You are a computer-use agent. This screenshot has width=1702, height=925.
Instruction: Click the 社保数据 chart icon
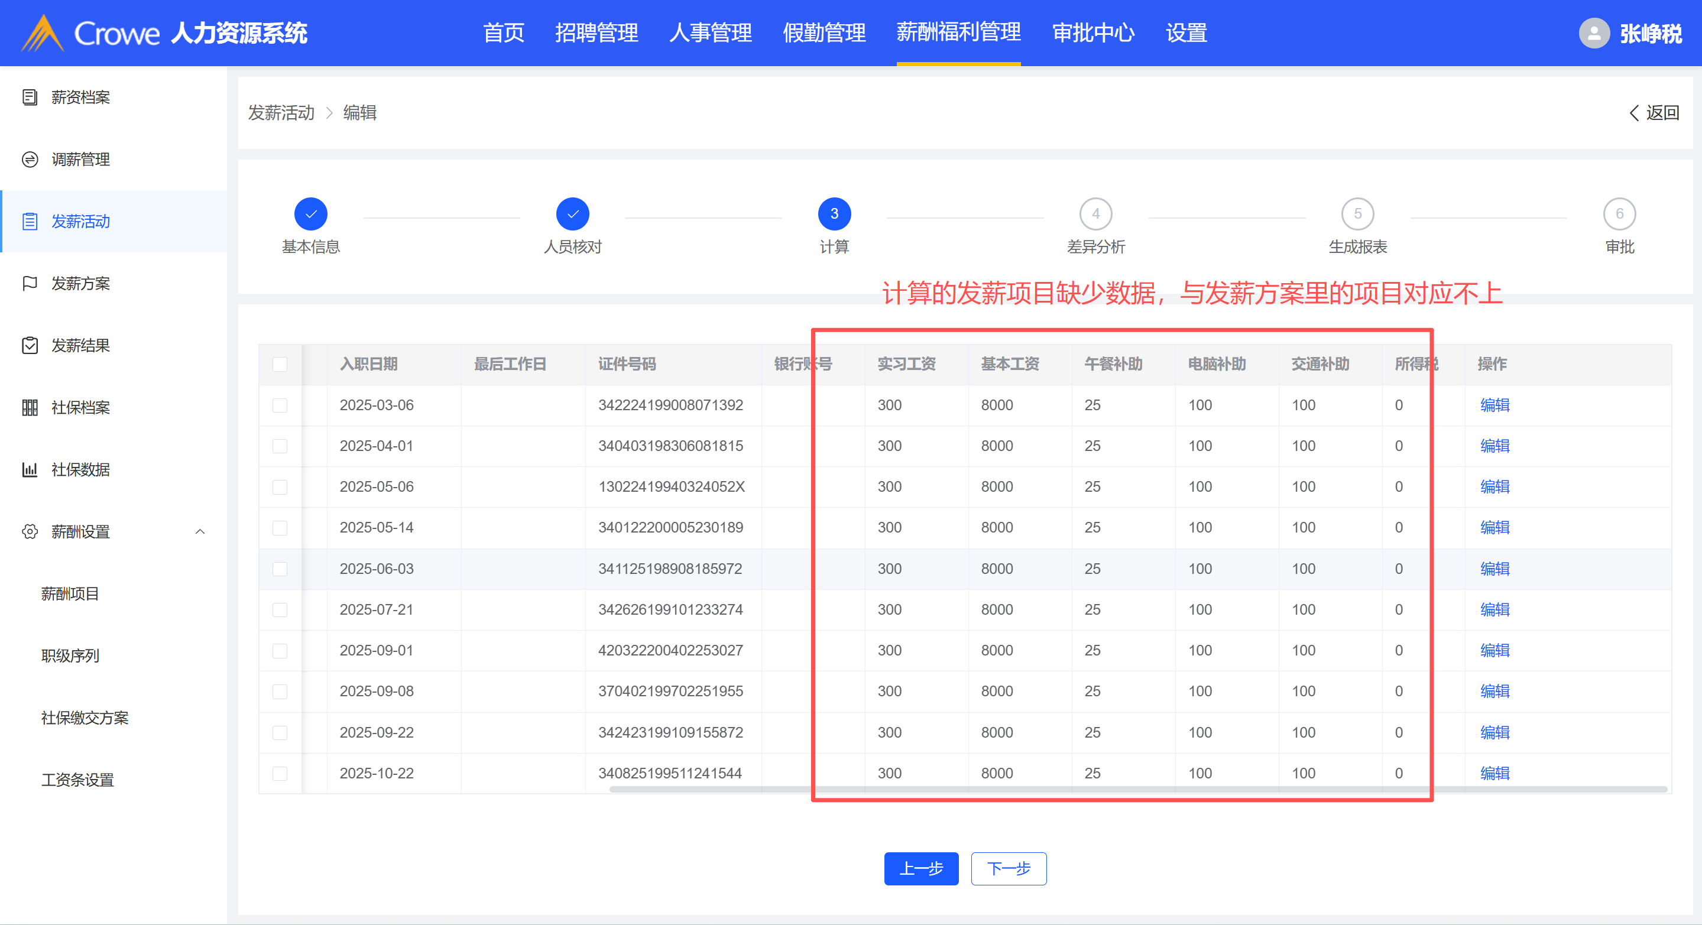(30, 470)
